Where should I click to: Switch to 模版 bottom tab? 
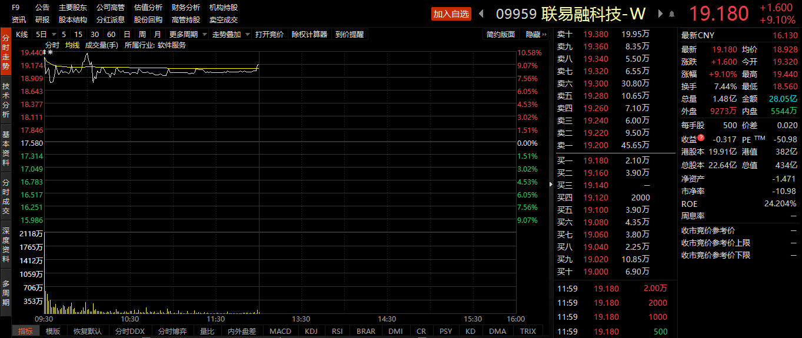[x=53, y=331]
